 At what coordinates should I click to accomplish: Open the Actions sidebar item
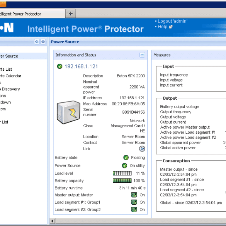[x=3, y=96]
